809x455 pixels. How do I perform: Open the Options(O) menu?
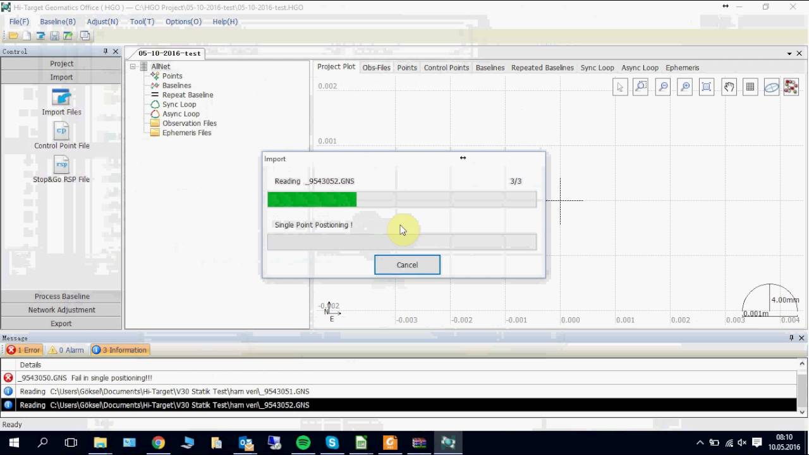pos(183,21)
